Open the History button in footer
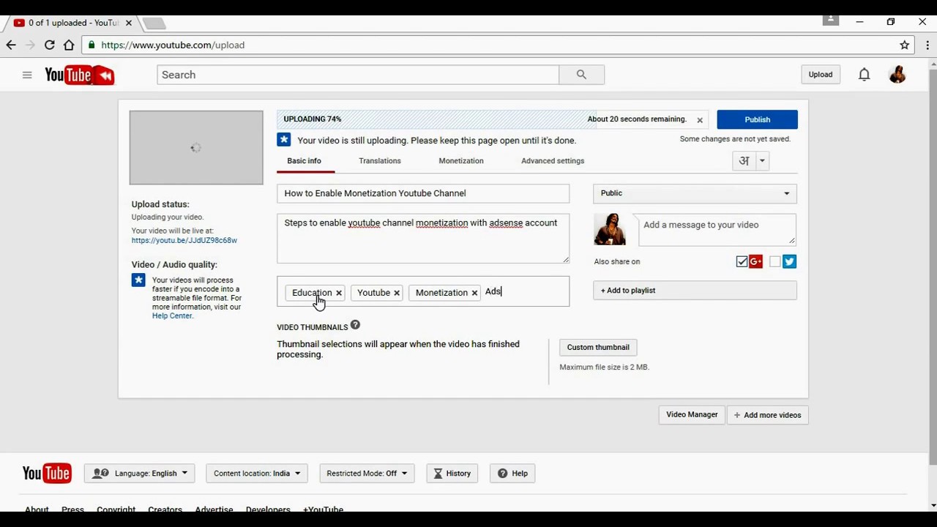 point(452,474)
